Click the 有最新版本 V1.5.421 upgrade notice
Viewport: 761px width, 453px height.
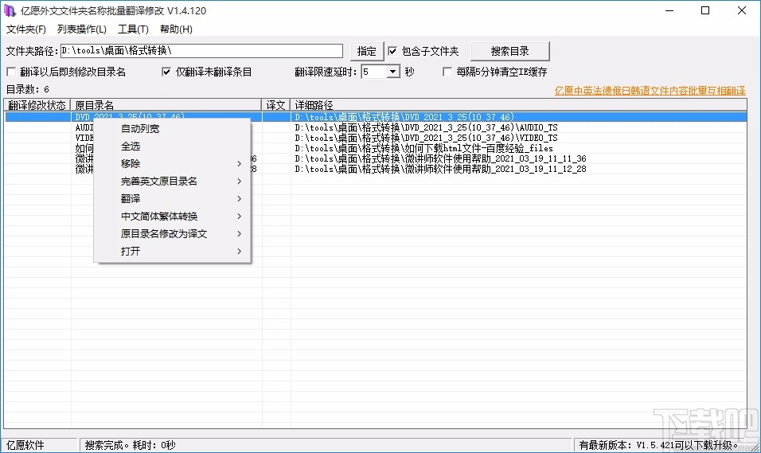[x=658, y=445]
